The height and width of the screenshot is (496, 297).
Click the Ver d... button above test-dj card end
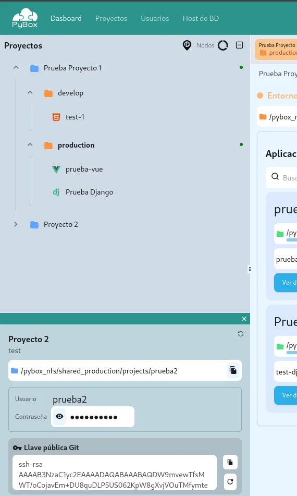[286, 395]
